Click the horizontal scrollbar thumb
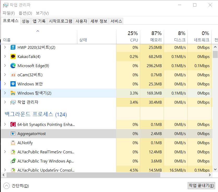The image size is (218, 192). point(84,175)
